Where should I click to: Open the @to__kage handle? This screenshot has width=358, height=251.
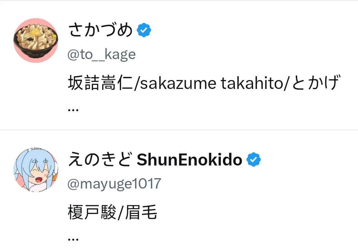click(x=101, y=54)
